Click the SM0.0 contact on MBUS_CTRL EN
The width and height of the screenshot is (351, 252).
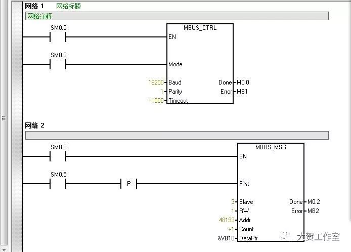click(58, 37)
